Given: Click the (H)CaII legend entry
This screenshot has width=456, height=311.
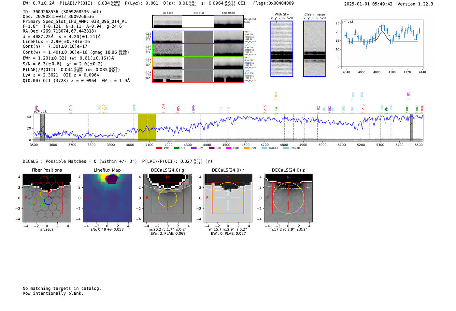Looking at the screenshot, I should (x=292, y=148).
